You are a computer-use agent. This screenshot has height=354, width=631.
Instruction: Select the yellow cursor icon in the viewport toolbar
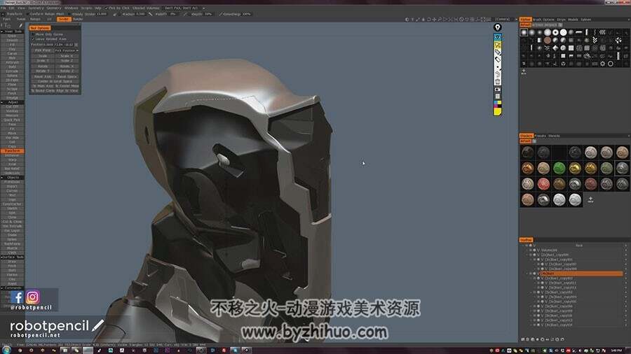pos(498,45)
